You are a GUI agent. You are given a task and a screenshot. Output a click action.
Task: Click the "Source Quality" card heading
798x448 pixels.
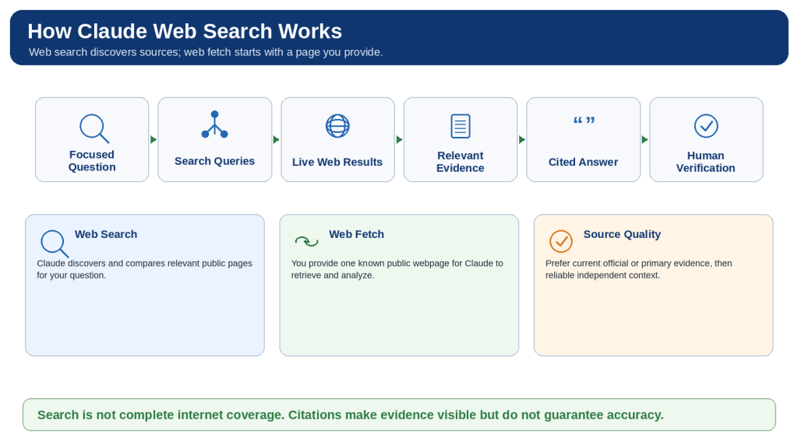(x=622, y=234)
